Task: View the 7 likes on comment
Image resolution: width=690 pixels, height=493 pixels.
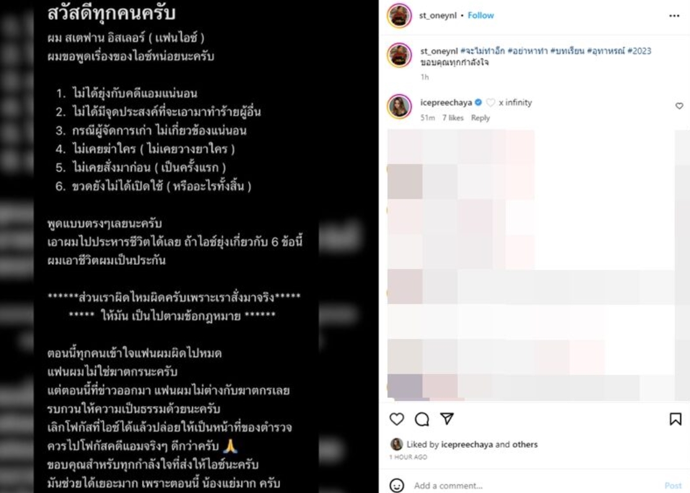Action: point(453,118)
